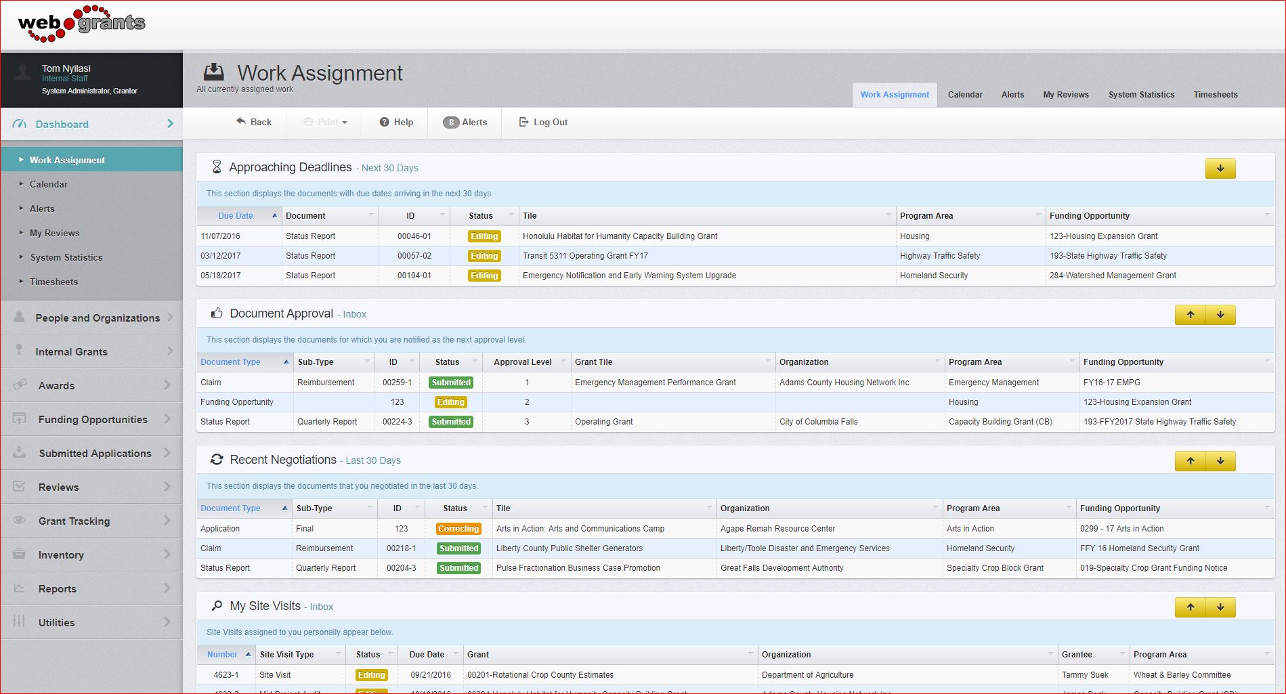Switch to the Calendar tab

pos(964,94)
